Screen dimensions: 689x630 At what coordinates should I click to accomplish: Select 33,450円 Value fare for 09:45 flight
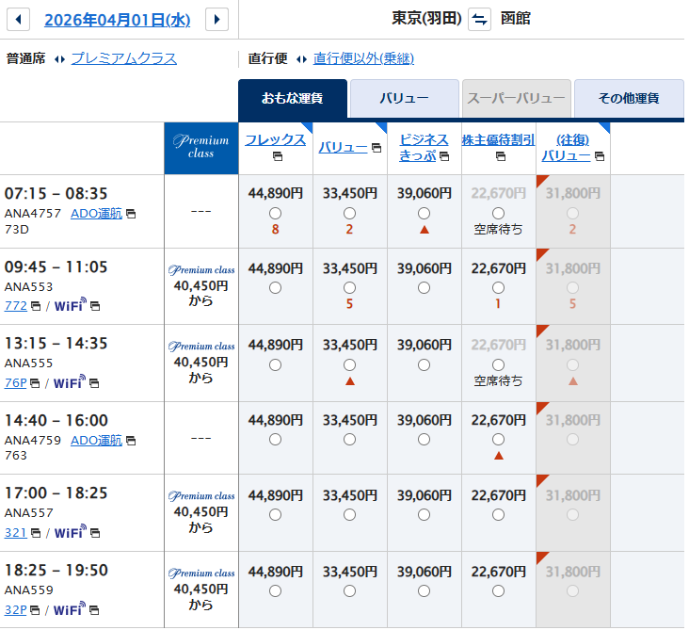click(349, 287)
